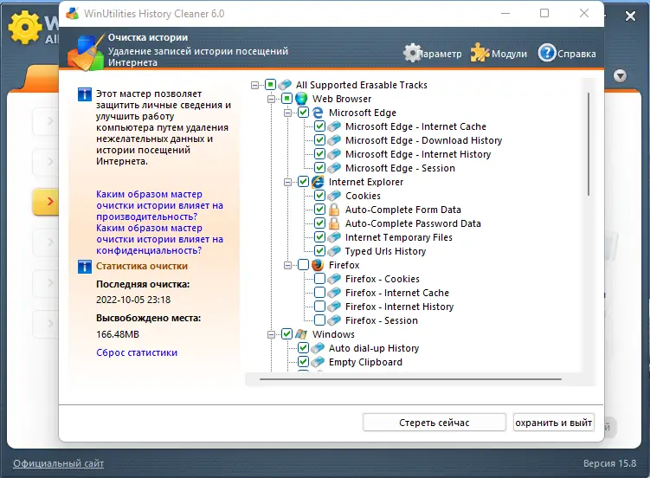Click eraser icon next to Empty Clipboard
Viewport: 650px width, 478px height.
[x=318, y=362]
